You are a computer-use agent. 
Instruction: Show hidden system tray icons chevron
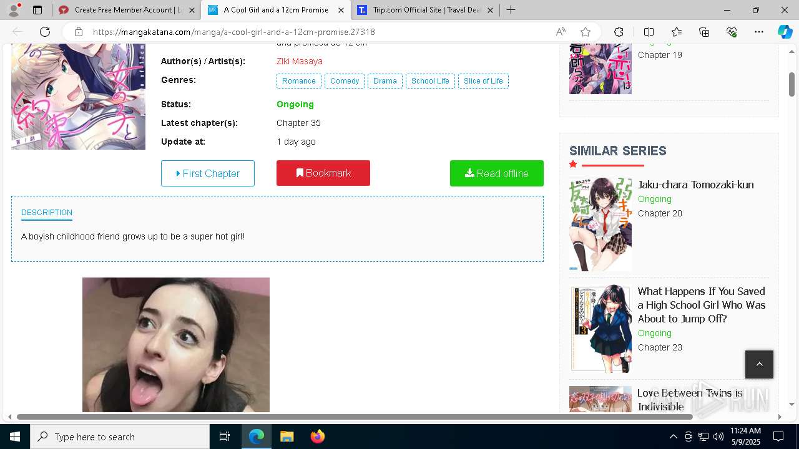click(x=673, y=437)
